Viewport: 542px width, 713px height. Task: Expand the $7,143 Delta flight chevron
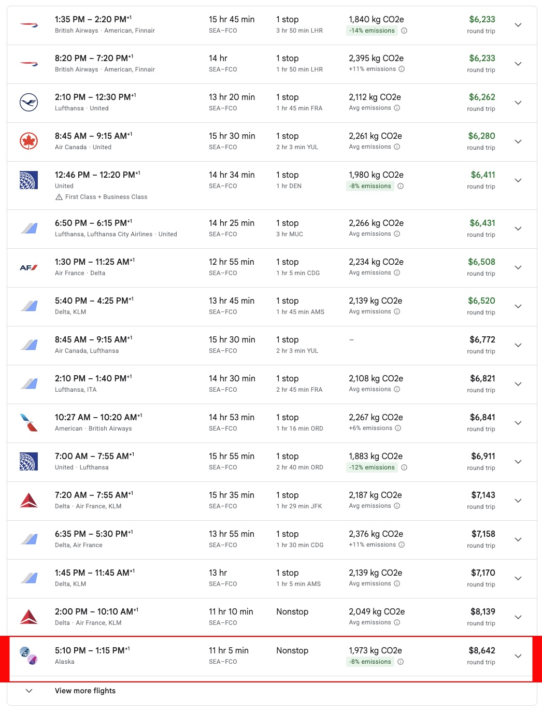[x=518, y=501]
